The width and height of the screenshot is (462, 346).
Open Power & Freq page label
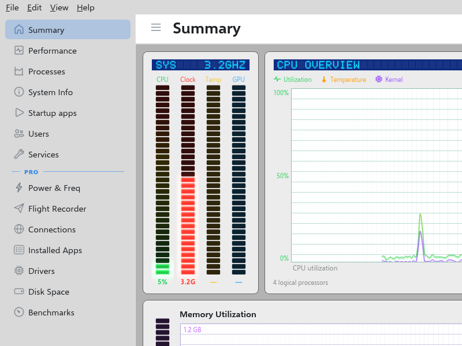pos(54,188)
